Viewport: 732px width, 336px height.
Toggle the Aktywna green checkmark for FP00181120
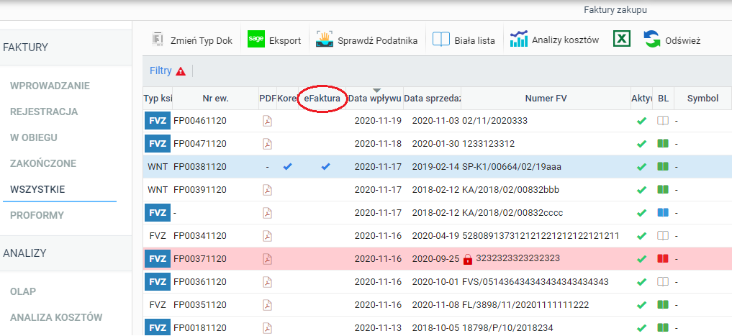pos(642,328)
